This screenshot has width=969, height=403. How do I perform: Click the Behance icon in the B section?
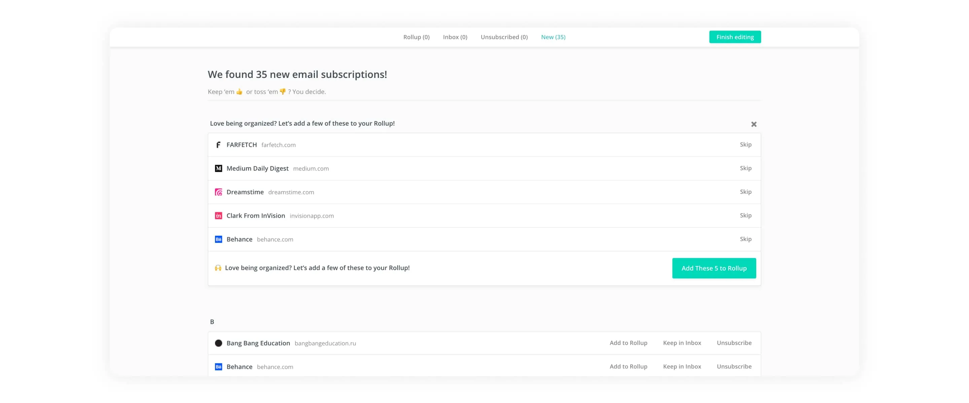(x=218, y=367)
